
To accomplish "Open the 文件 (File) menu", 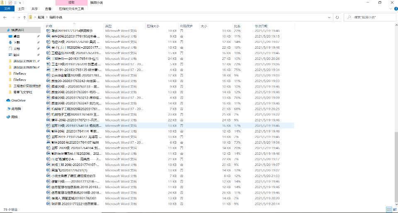I will (x=7, y=9).
